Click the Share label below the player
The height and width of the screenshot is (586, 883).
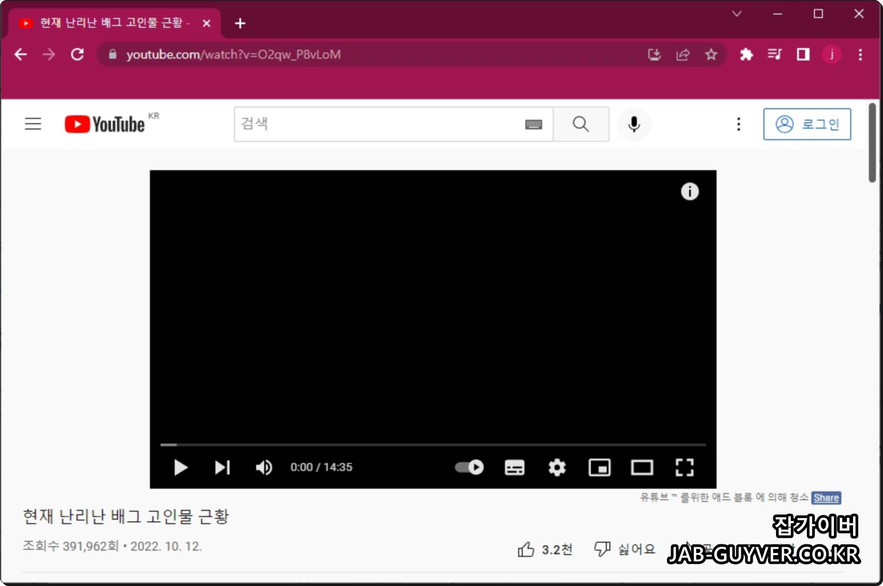pos(826,498)
